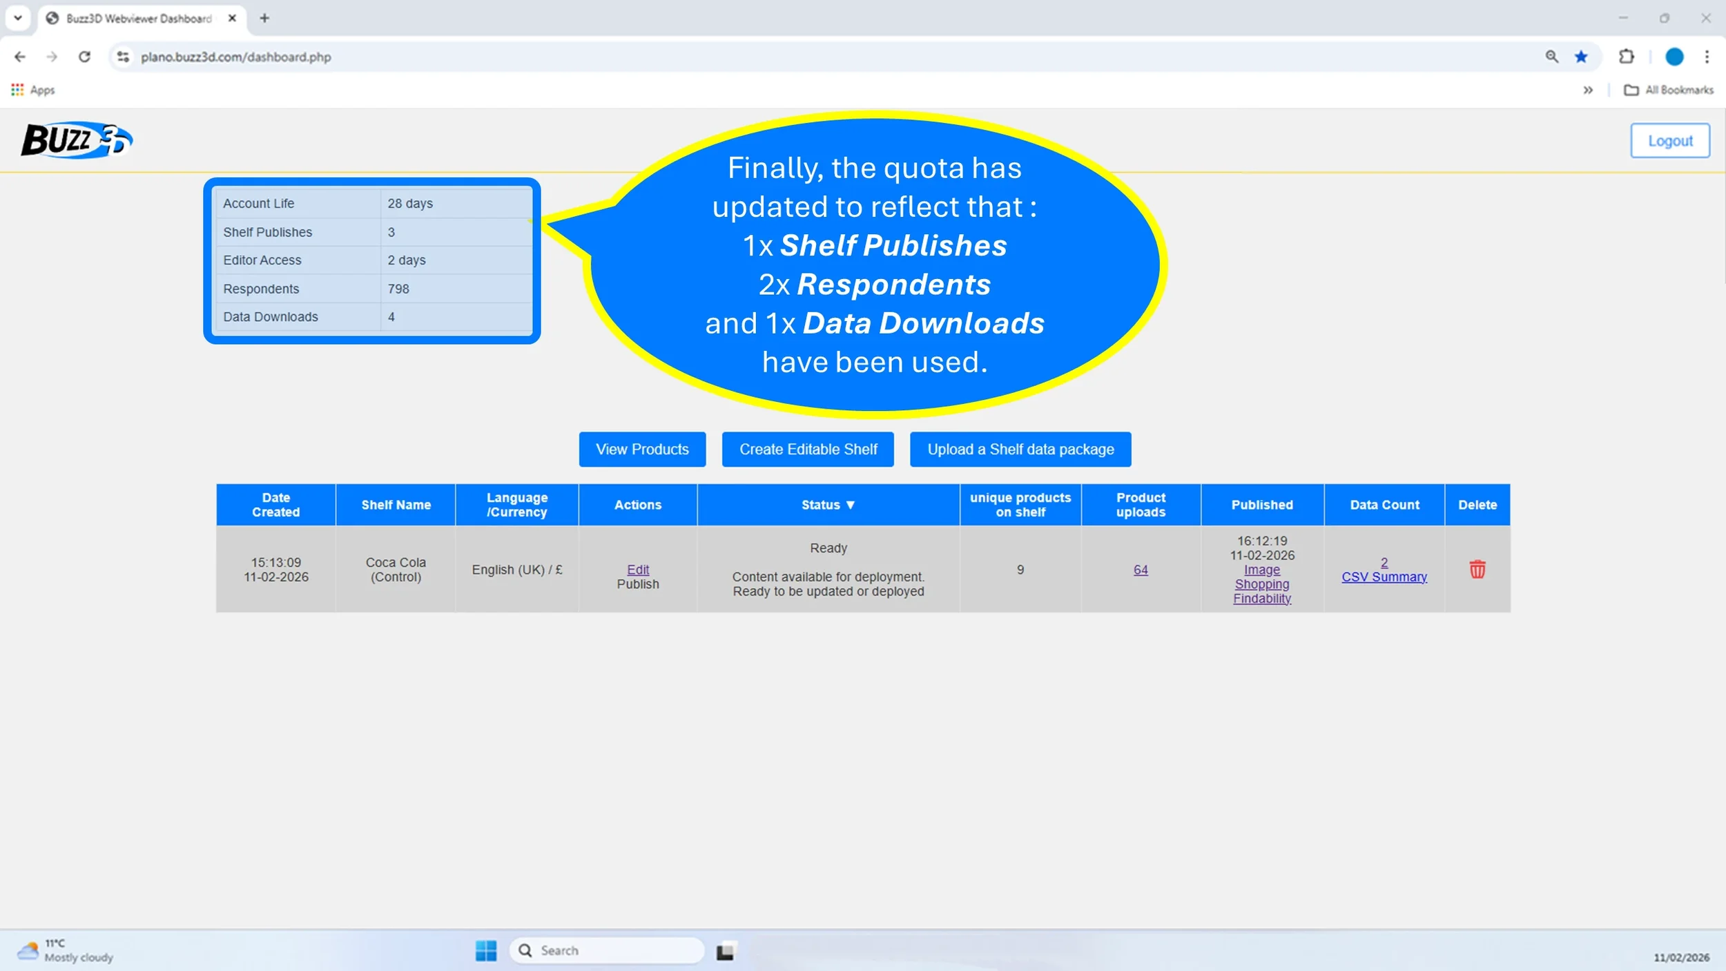Select Buzz3D Webviewer Dashboard tab

[138, 18]
